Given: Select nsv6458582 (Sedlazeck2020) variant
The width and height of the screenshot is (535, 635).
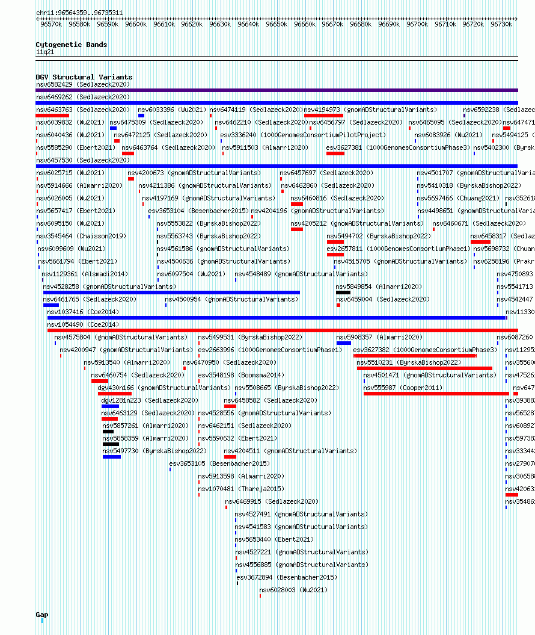Looking at the screenshot, I should (271, 400).
